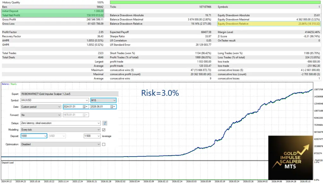Click the Z-Score value -8.31 (99.74%)
The height and width of the screenshot is (184, 323).
click(312, 36)
